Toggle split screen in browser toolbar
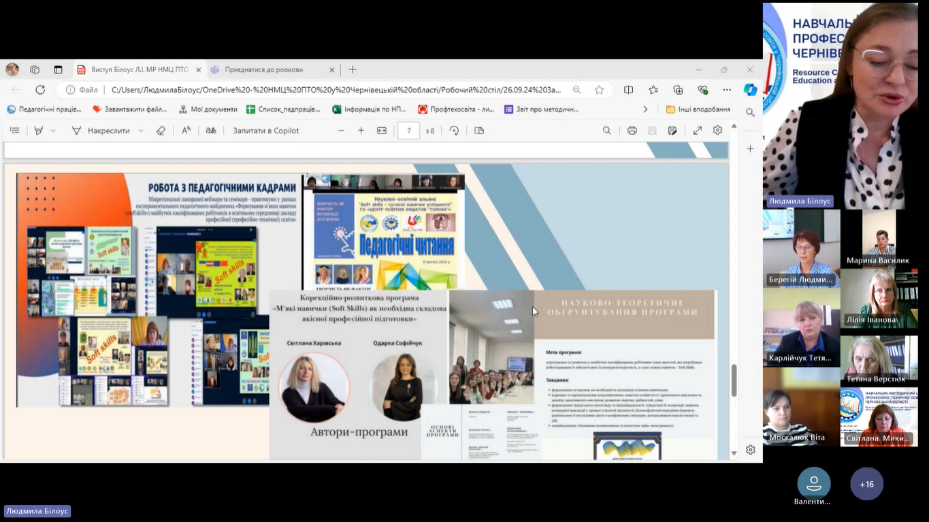929x522 pixels. point(628,90)
